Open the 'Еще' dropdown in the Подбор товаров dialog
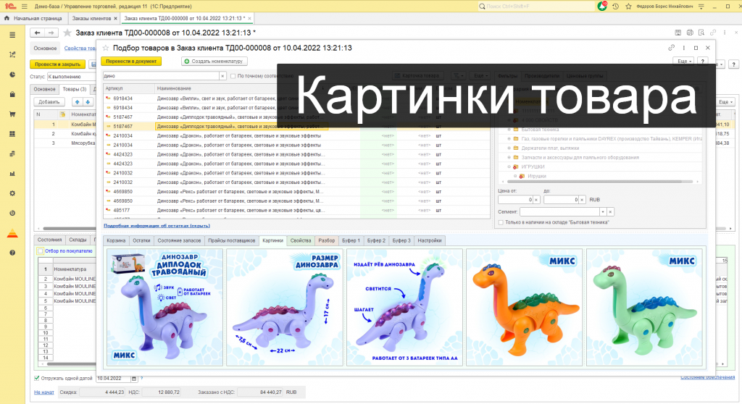 click(x=684, y=61)
